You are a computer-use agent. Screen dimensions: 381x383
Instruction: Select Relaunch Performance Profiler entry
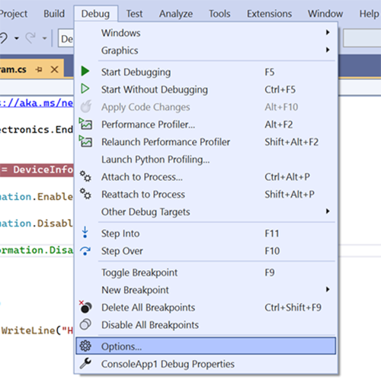point(206,142)
